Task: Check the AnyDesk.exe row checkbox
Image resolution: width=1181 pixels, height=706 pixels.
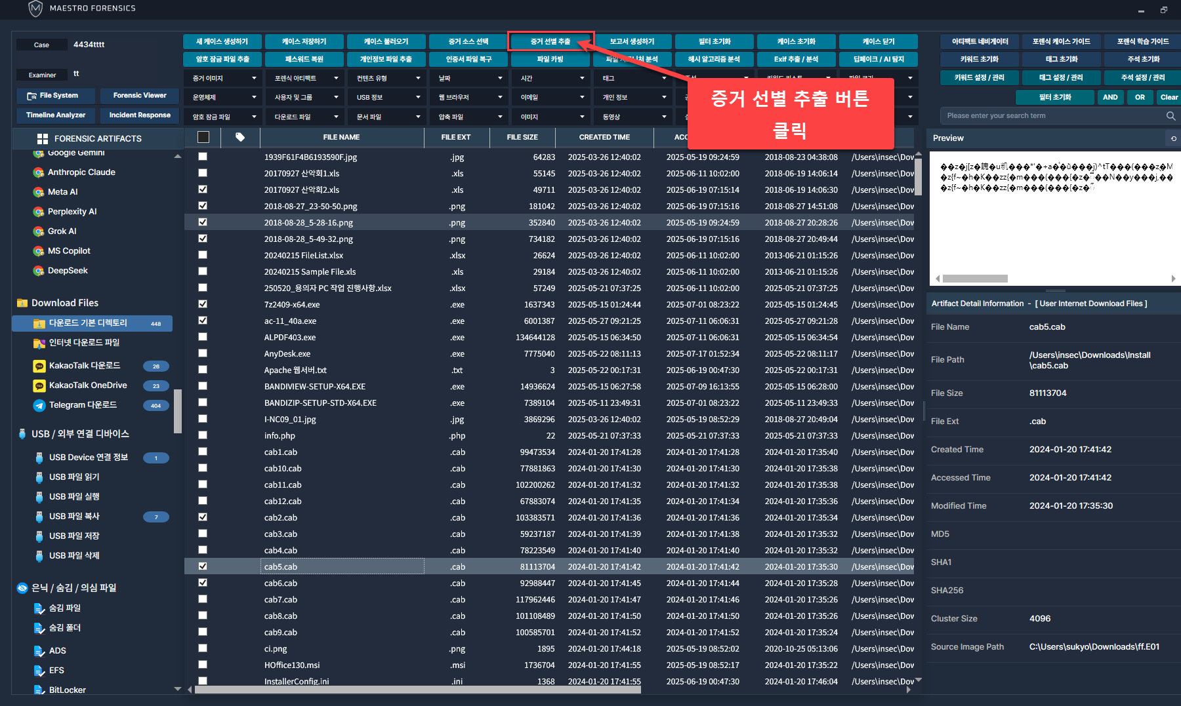Action: (x=203, y=353)
